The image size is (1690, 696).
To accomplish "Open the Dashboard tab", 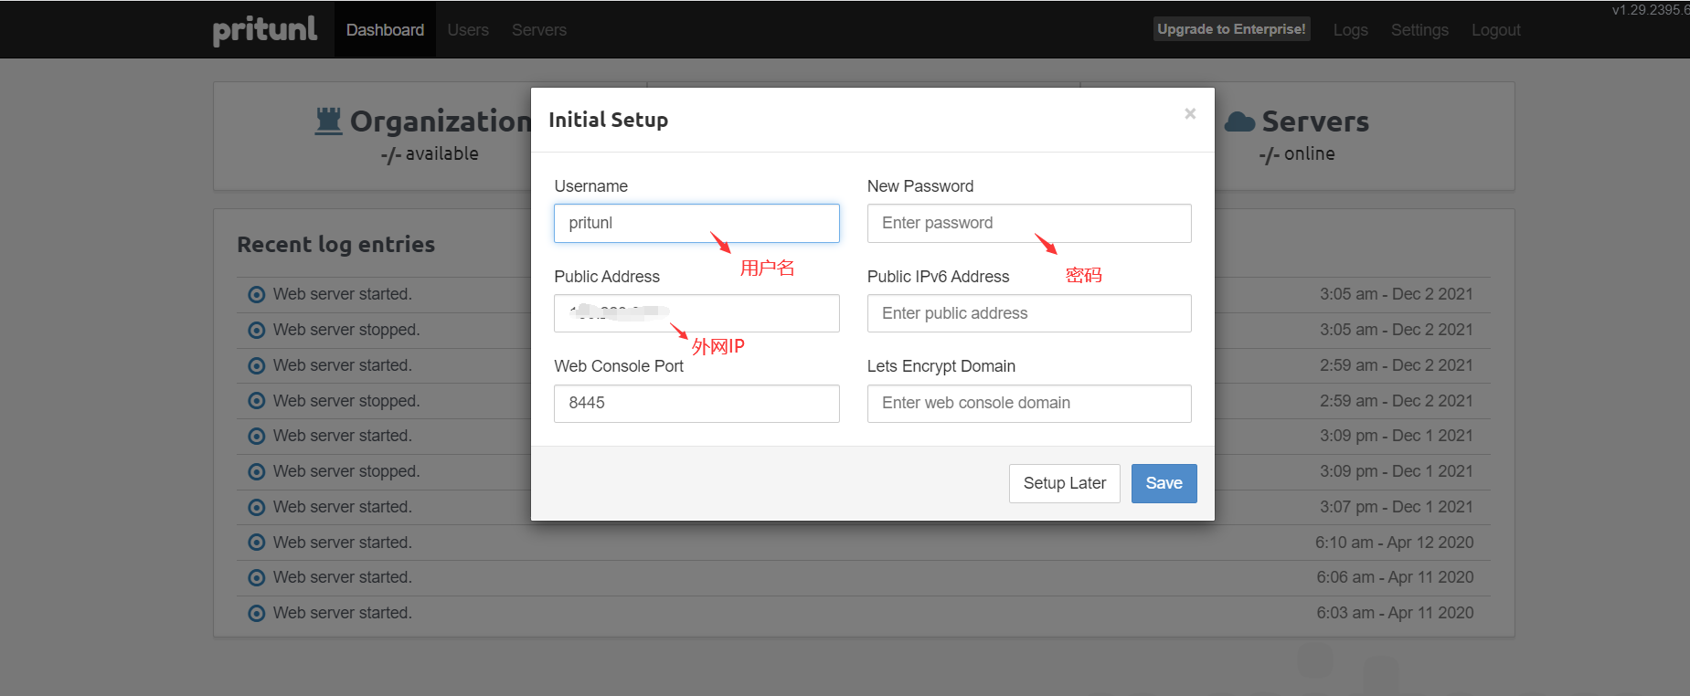I will [x=385, y=30].
